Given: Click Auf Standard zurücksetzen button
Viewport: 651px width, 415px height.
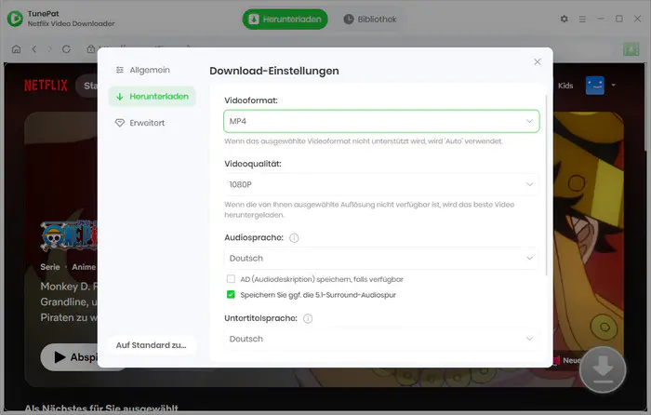Looking at the screenshot, I should click(x=151, y=345).
